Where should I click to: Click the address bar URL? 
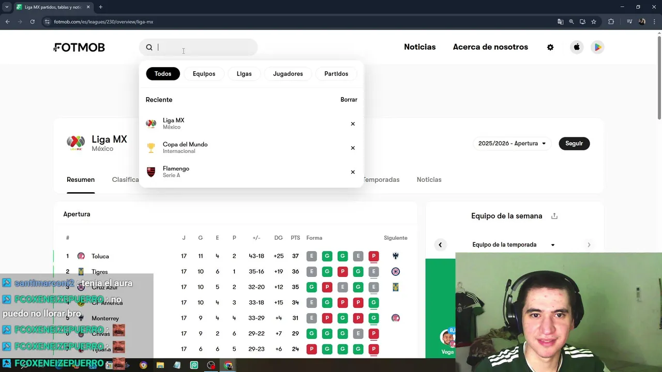(x=103, y=22)
